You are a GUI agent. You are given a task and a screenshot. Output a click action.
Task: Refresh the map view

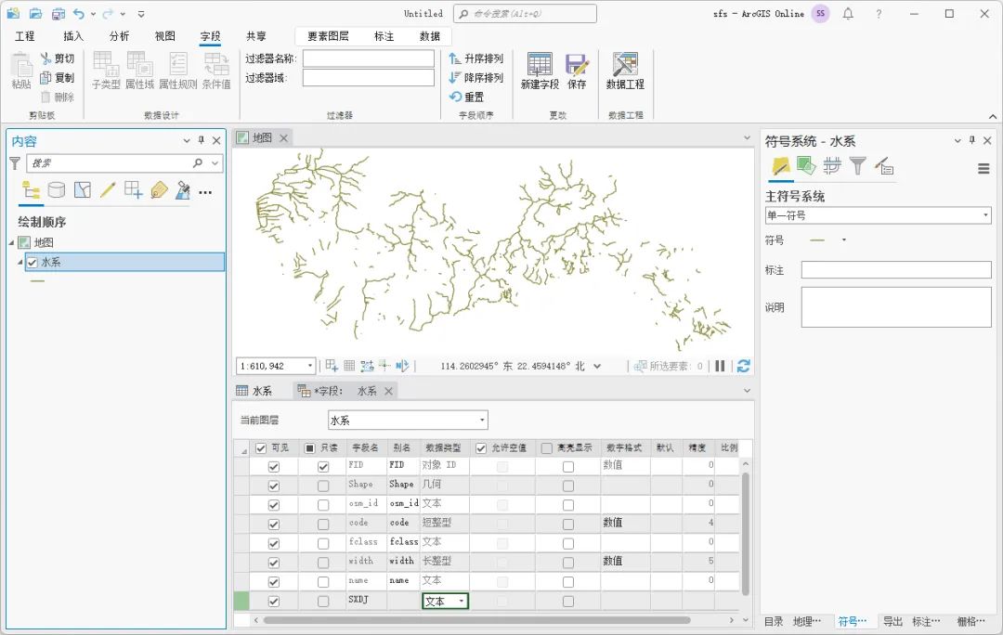[743, 366]
